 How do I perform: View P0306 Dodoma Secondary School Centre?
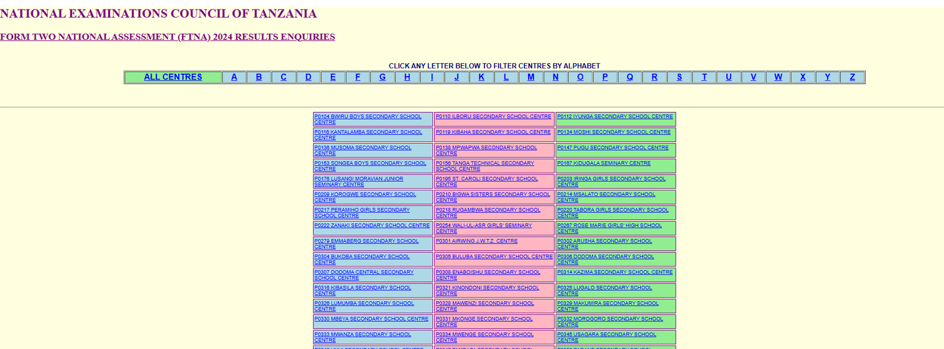click(605, 257)
